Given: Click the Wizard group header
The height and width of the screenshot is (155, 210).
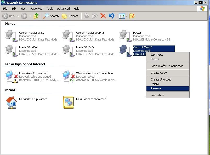Looking at the screenshot, I should coord(10,90).
